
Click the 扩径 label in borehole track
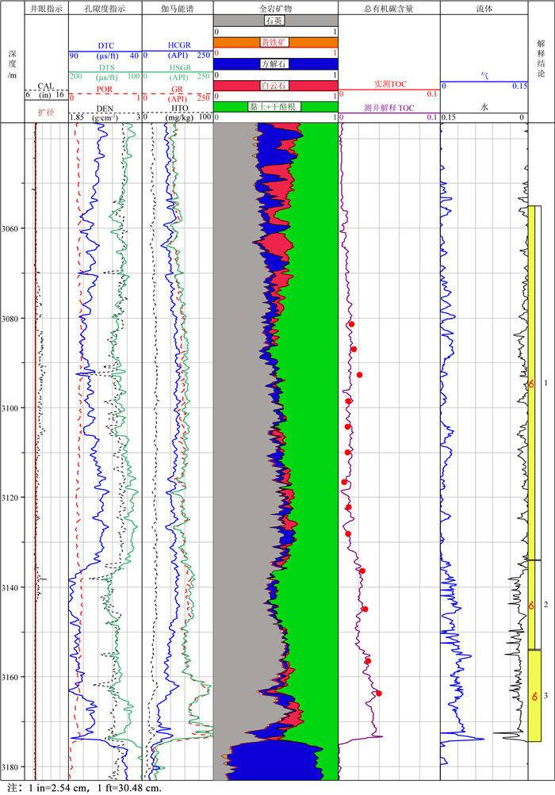click(45, 113)
